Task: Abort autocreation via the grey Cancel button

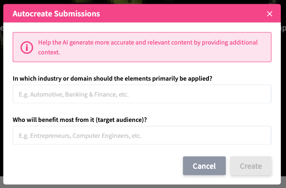Action: point(204,166)
